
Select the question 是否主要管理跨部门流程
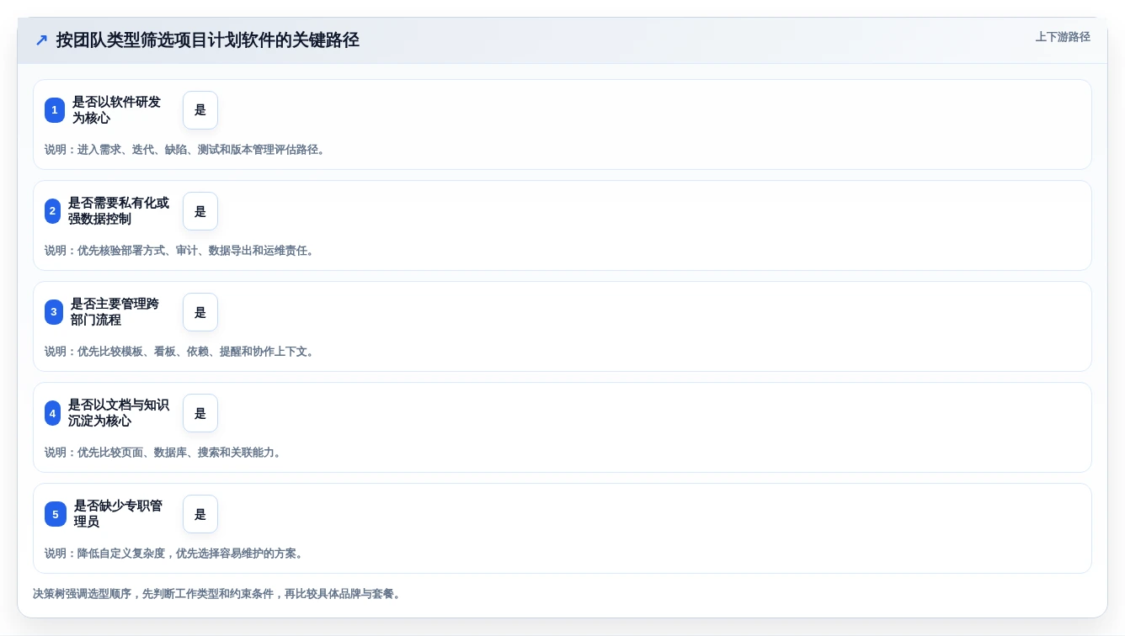coord(115,312)
